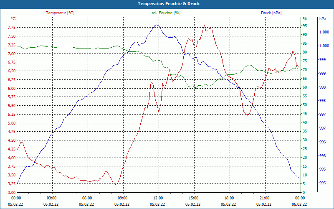This screenshot has width=334, height=209.
Task: Click humidity axis value '20'
Action: pyautogui.click(x=305, y=158)
